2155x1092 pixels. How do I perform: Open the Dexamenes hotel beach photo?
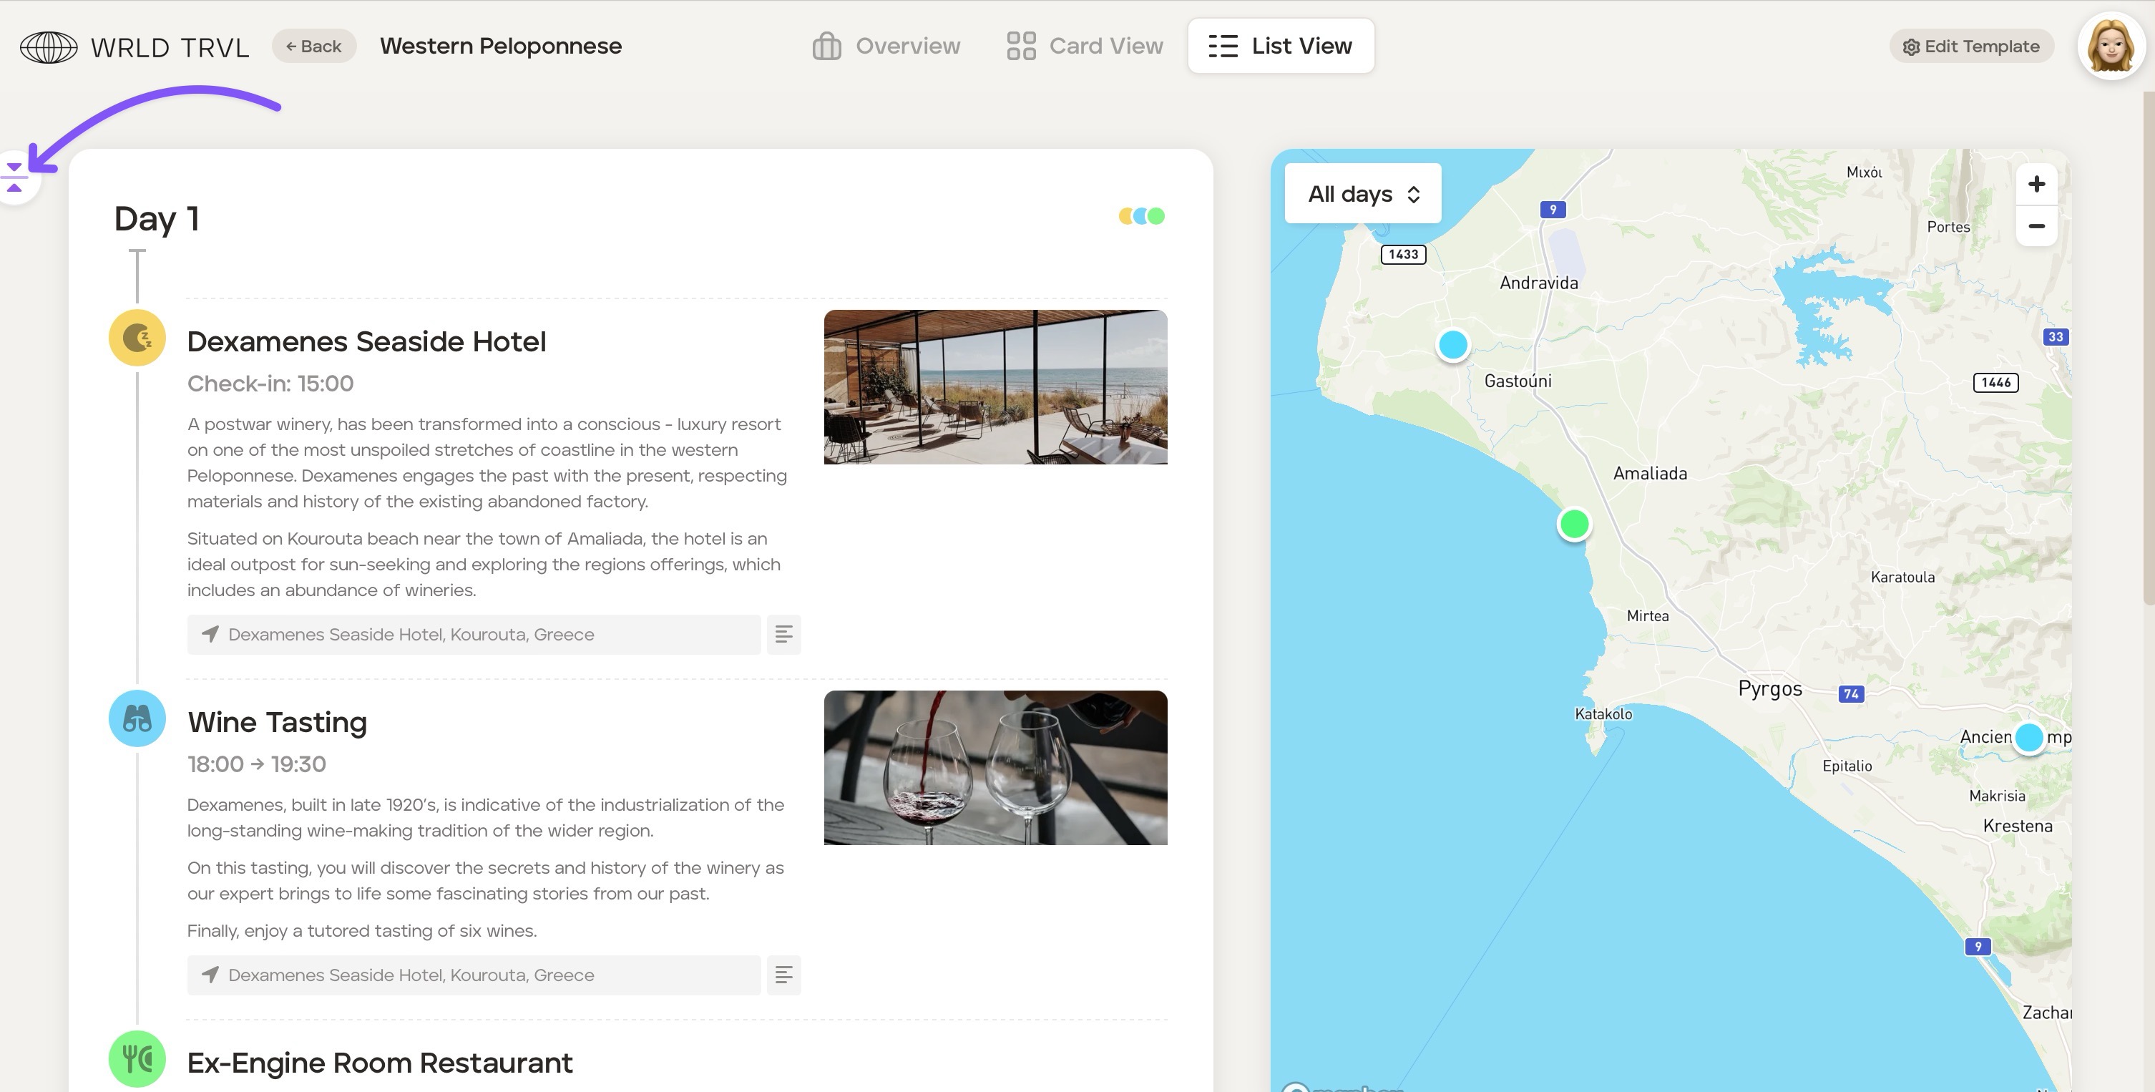coord(995,386)
